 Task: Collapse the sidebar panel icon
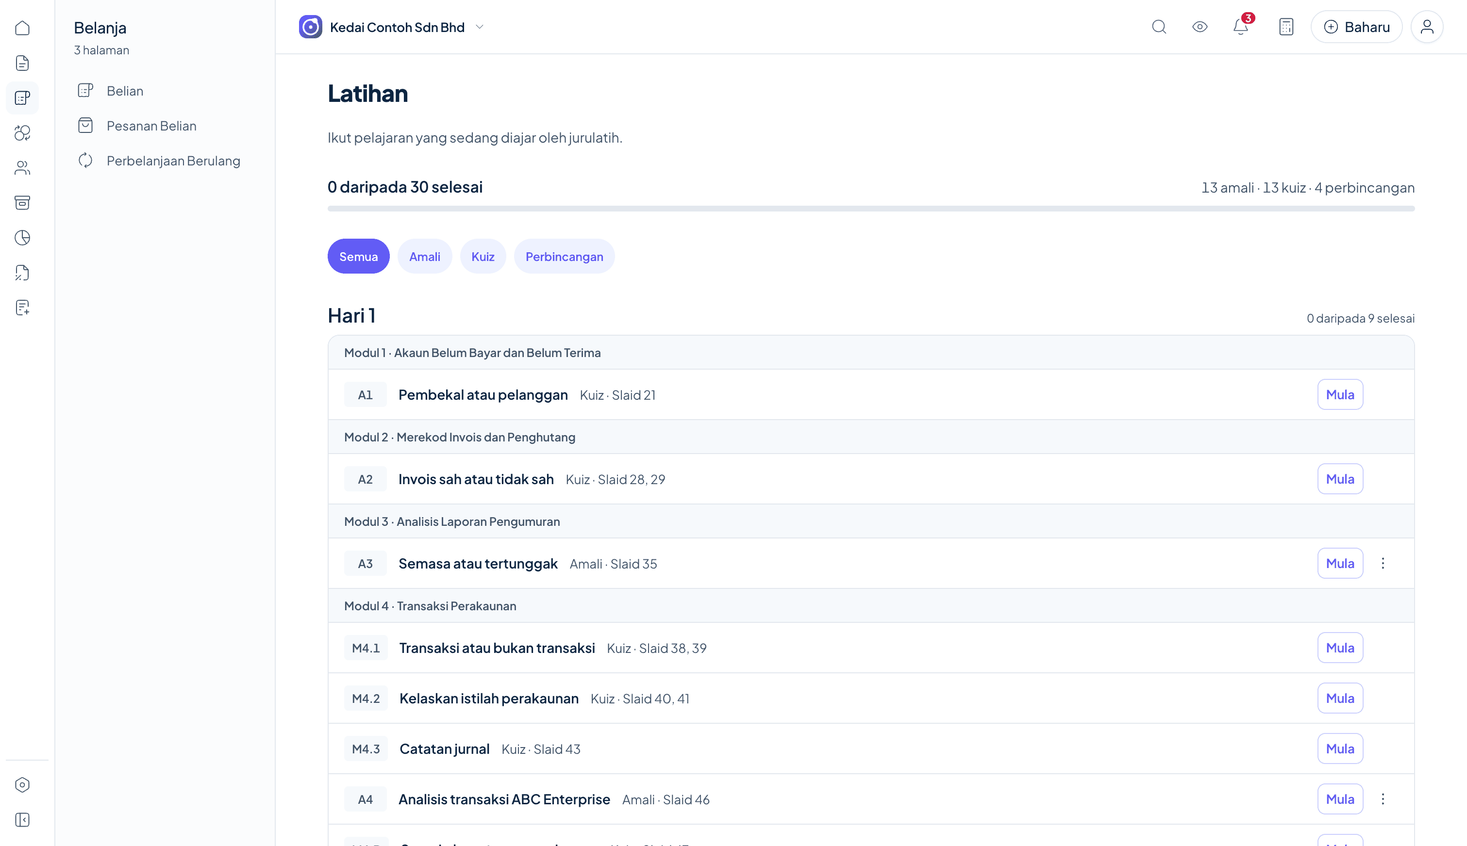(22, 819)
